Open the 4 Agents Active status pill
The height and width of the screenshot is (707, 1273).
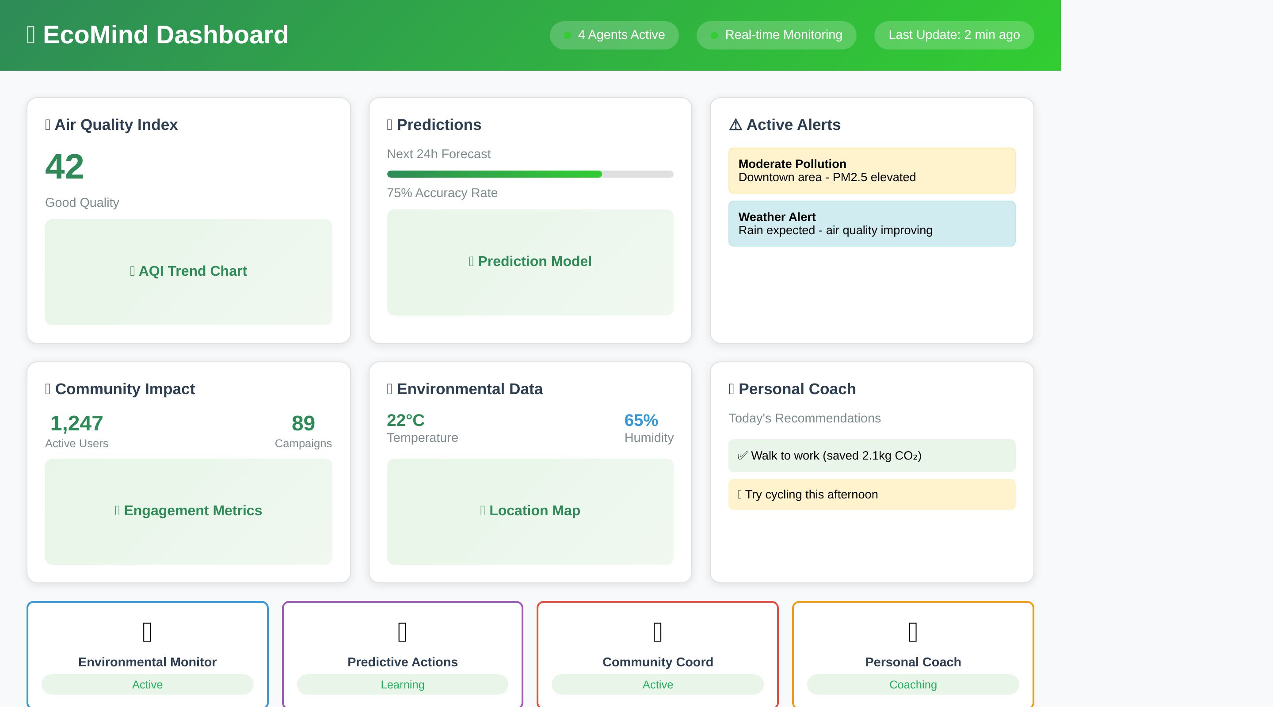[614, 35]
